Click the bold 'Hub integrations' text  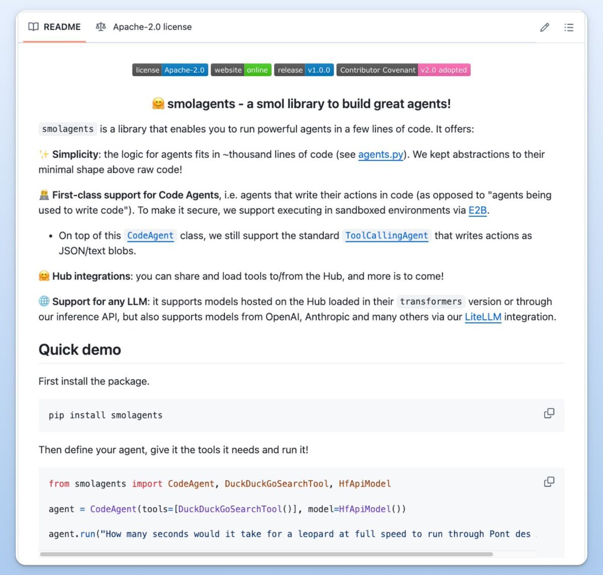91,276
